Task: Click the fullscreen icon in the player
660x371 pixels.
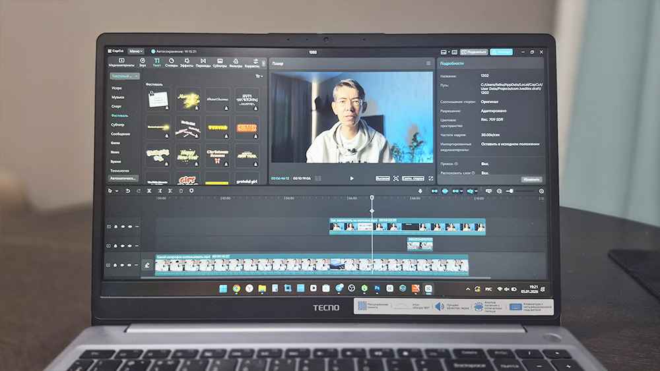Action: tap(431, 179)
